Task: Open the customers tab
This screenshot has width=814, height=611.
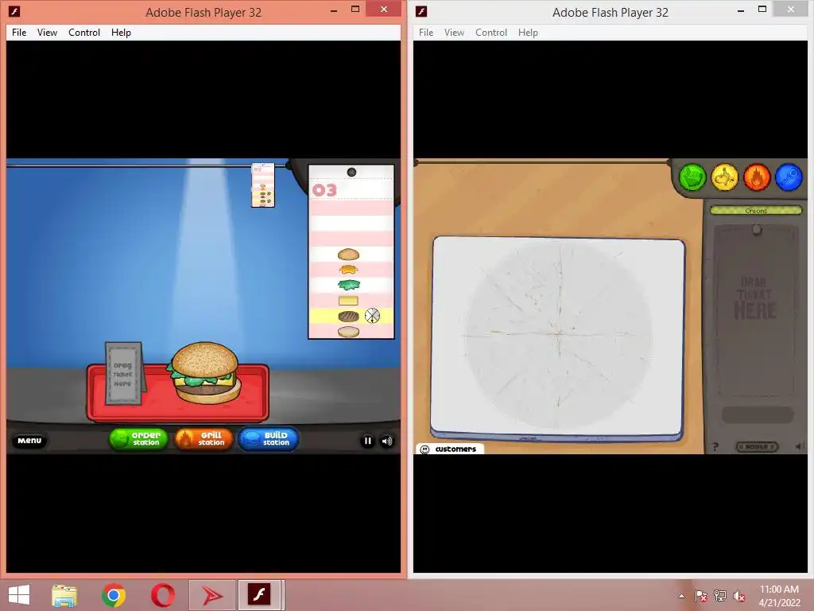Action: point(450,449)
